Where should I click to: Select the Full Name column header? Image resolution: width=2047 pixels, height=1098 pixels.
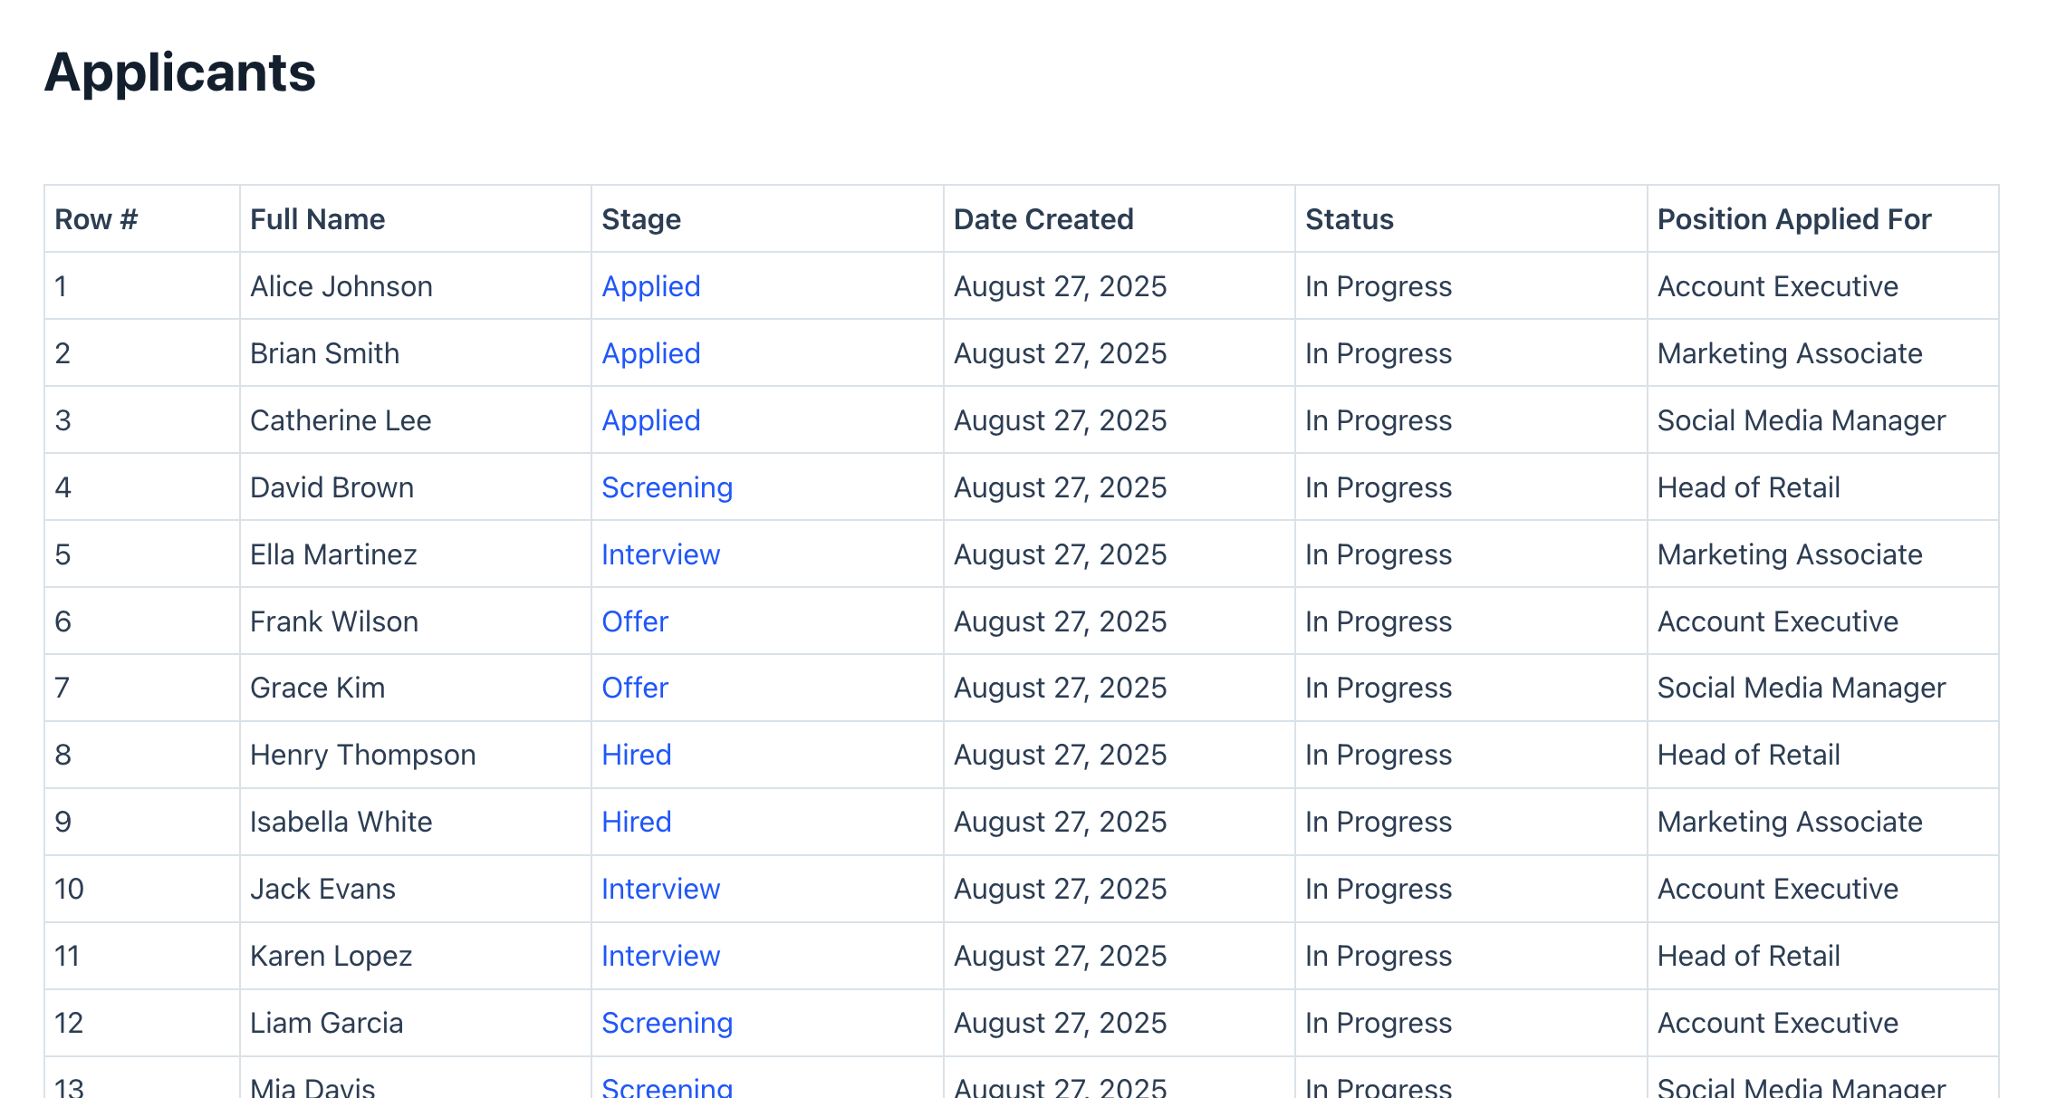(x=317, y=219)
